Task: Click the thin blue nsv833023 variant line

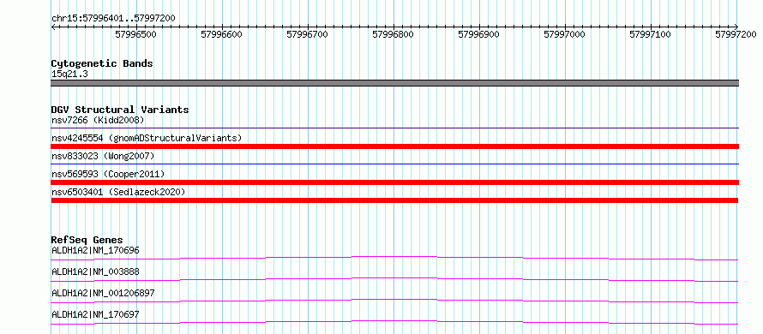Action: (394, 164)
